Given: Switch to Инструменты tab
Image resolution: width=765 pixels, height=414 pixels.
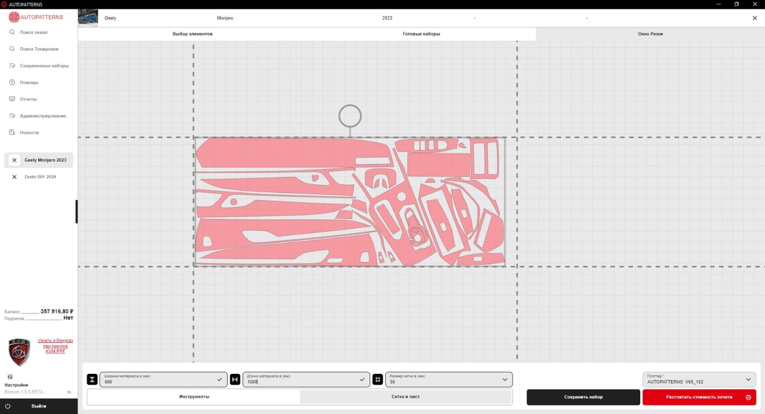Looking at the screenshot, I should pyautogui.click(x=194, y=397).
